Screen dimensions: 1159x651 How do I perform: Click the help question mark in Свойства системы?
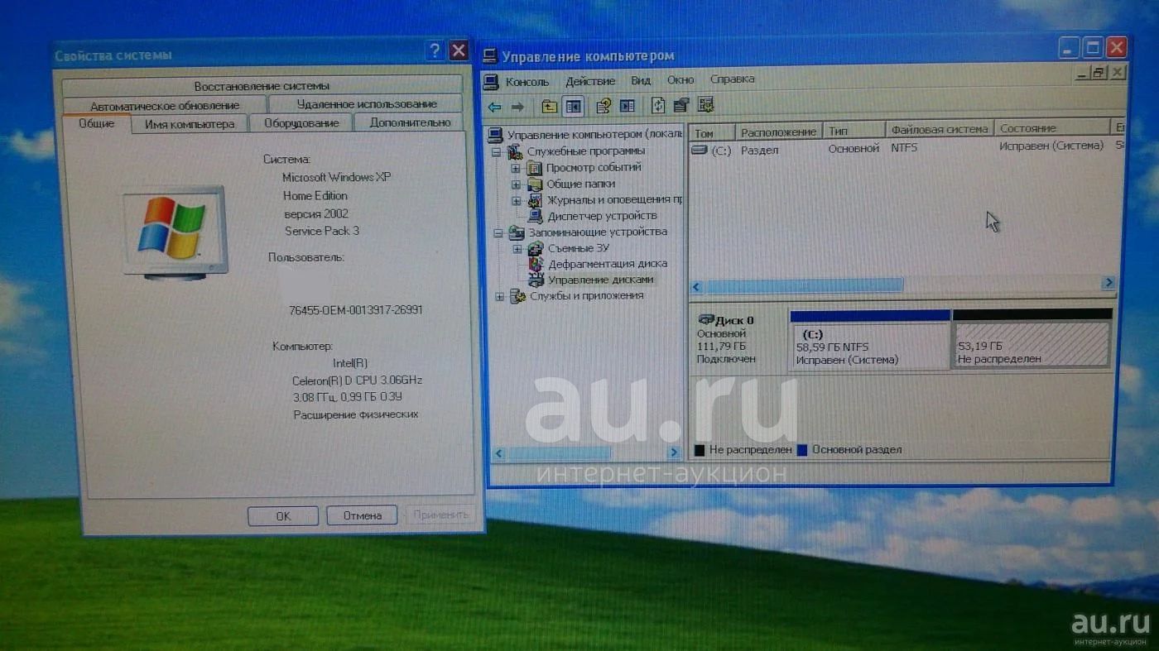[x=435, y=51]
